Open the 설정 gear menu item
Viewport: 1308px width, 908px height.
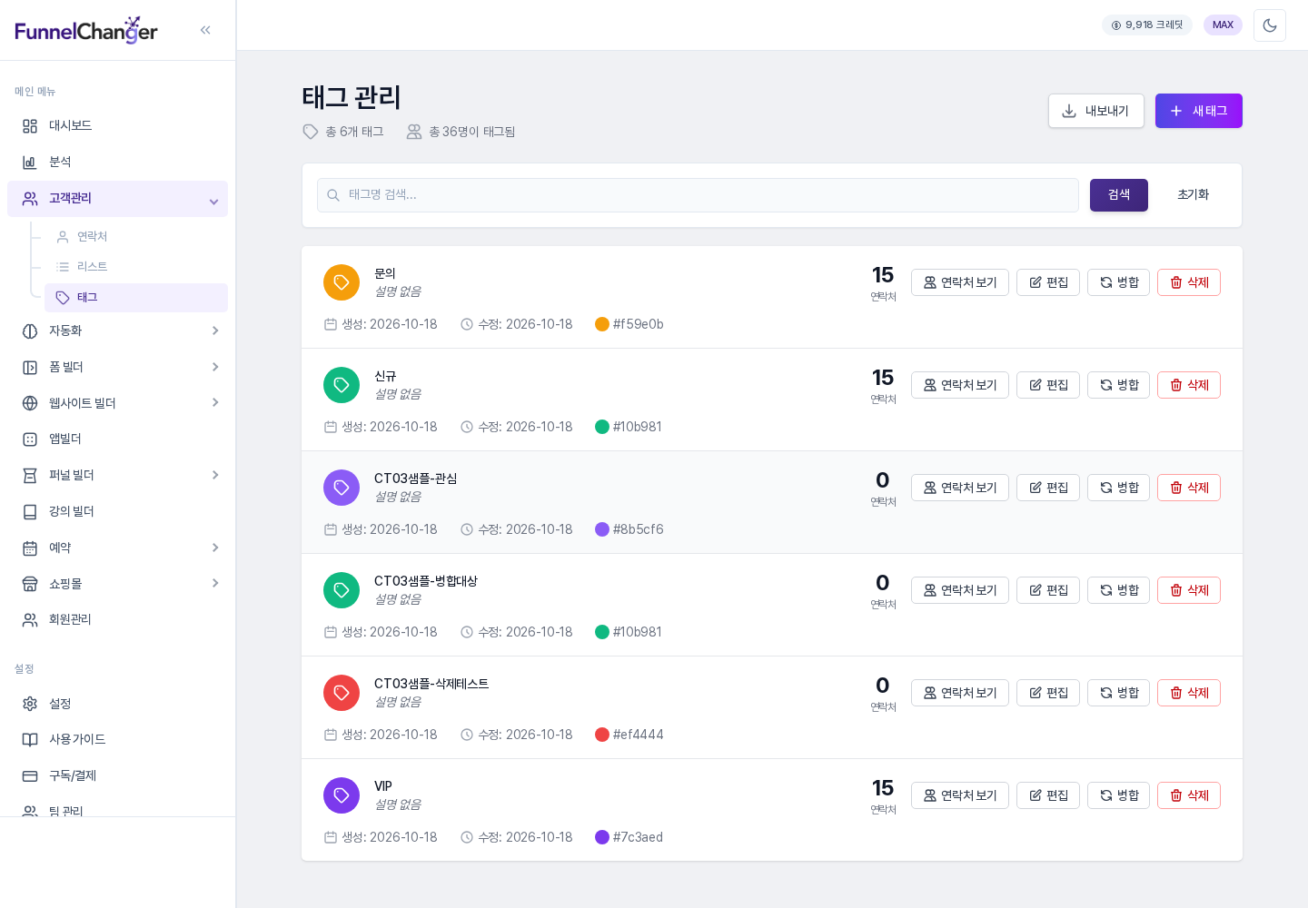(117, 705)
